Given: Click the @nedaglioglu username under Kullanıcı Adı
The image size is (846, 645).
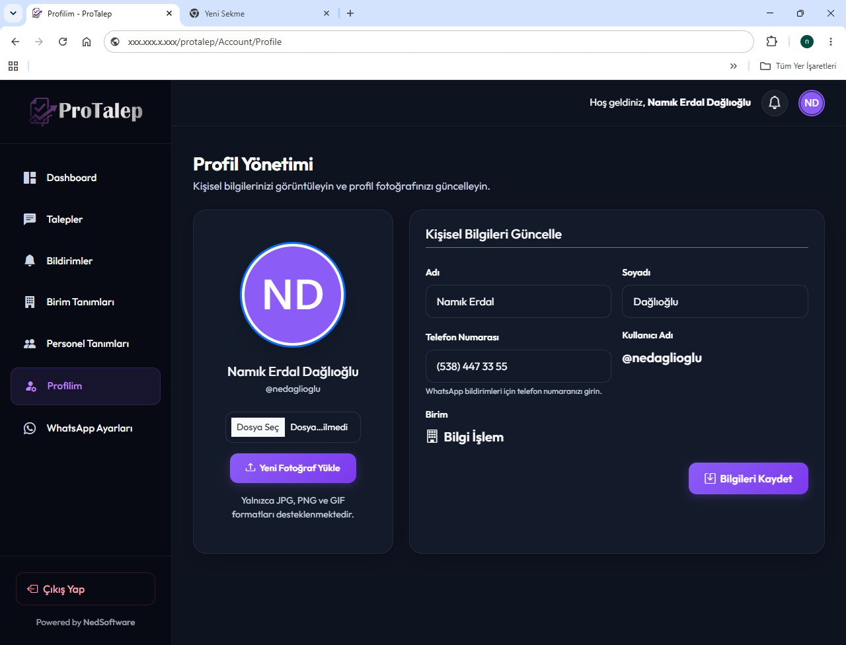Looking at the screenshot, I should click(662, 358).
